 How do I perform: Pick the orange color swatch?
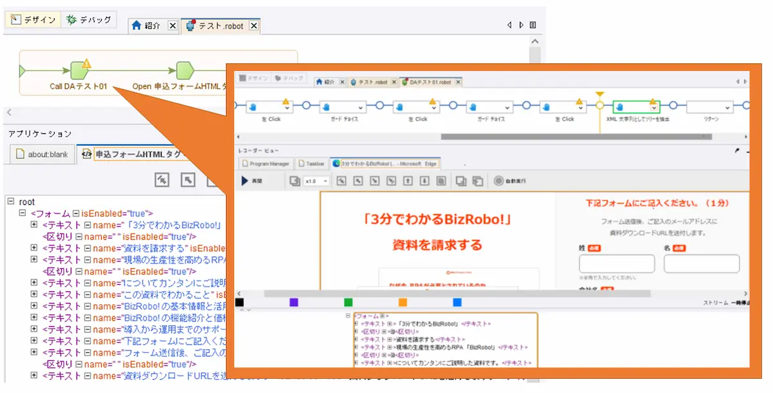click(403, 302)
